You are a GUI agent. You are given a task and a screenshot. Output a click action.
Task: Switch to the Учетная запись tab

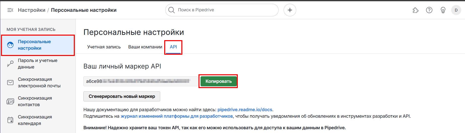104,47
